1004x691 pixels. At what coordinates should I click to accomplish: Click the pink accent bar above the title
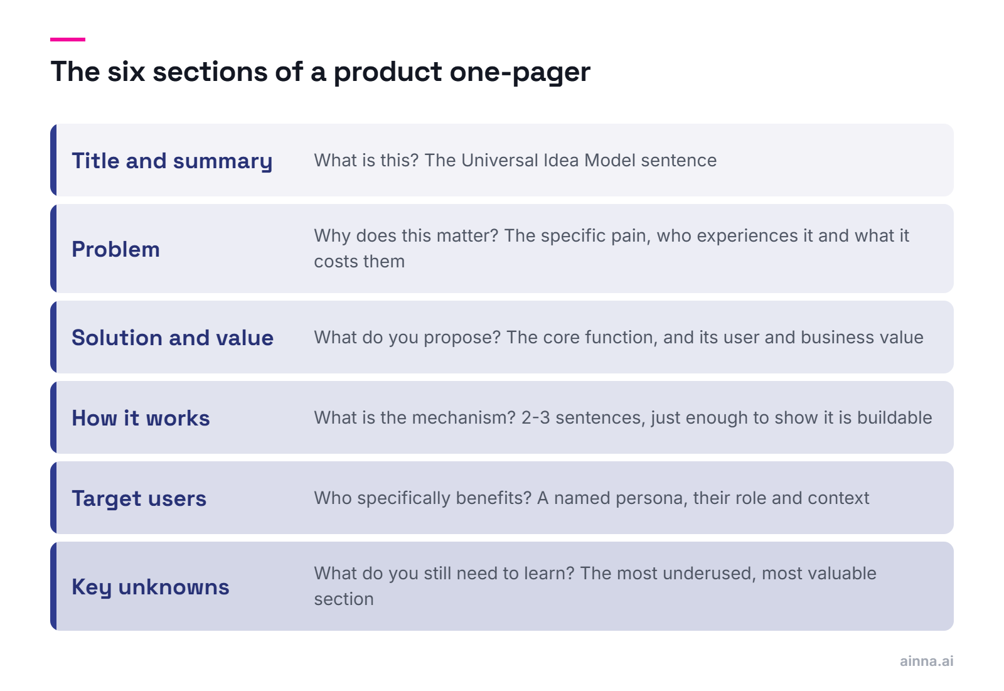[68, 40]
